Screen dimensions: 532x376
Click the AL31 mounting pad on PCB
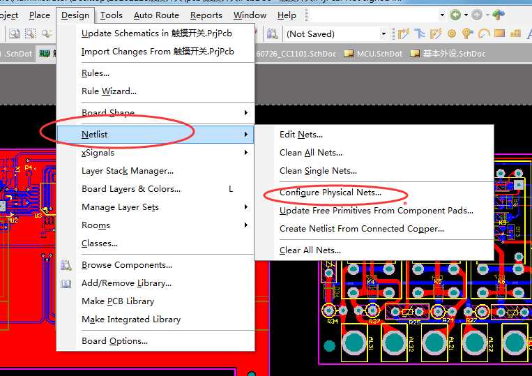[354, 342]
